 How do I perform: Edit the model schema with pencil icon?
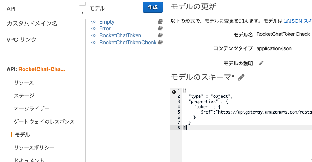click(241, 77)
